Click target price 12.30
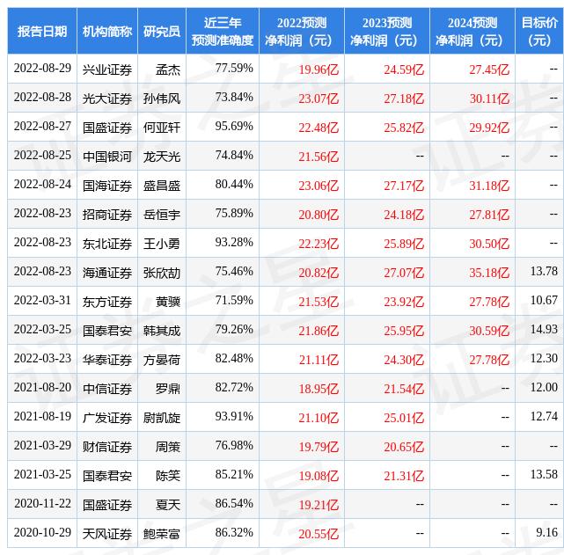This screenshot has height=555, width=564. coord(544,358)
